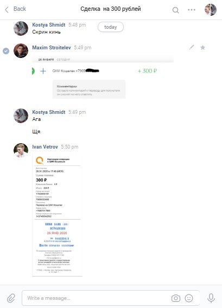Edit Maxim's message with the pencil icon
This screenshot has width=222, height=308.
click(x=191, y=47)
